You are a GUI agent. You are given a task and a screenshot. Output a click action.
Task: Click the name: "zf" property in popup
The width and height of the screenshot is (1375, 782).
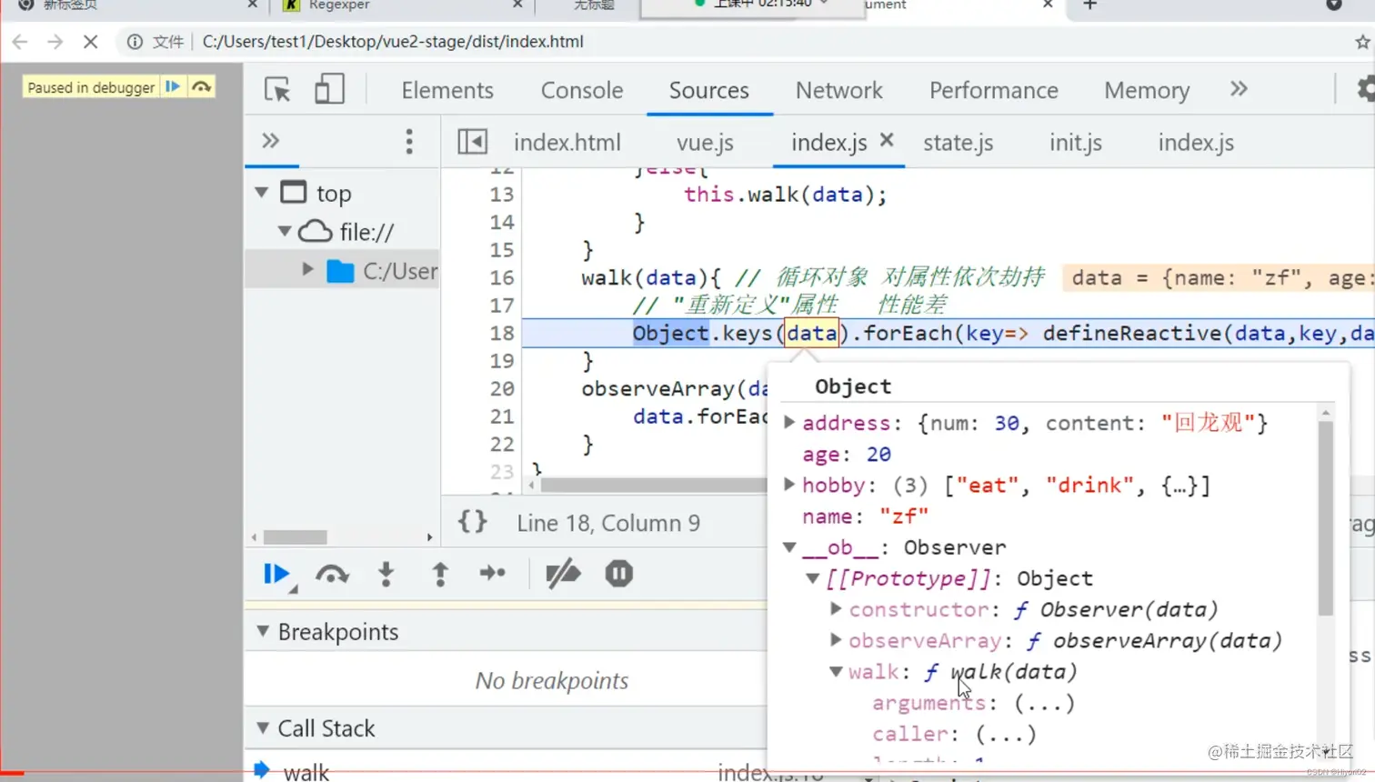865,516
